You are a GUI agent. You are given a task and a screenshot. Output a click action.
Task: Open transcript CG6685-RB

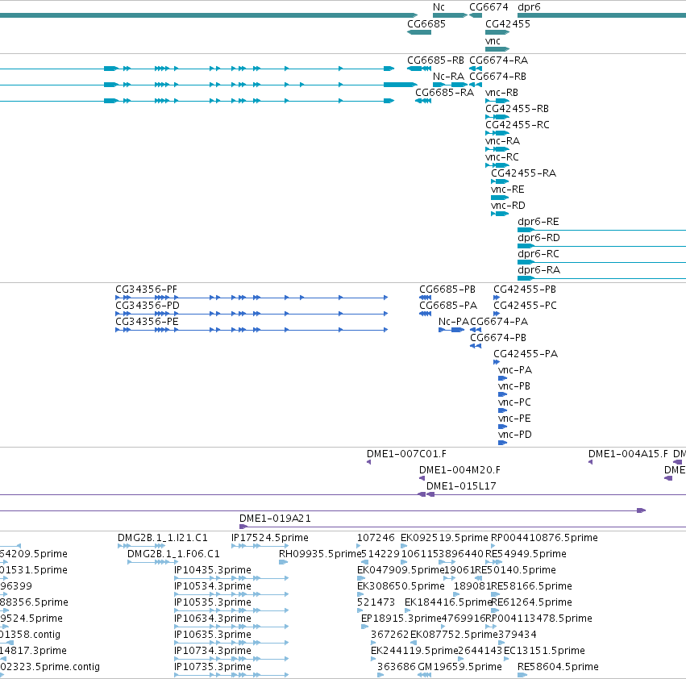click(x=435, y=60)
